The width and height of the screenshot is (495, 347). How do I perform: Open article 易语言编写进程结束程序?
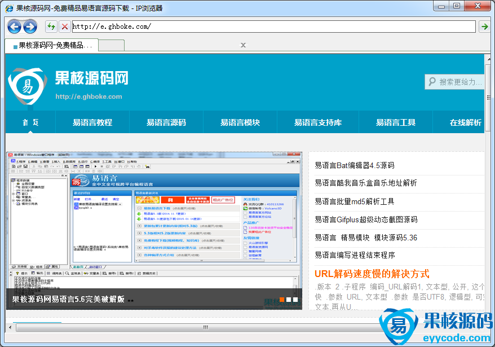pos(355,255)
